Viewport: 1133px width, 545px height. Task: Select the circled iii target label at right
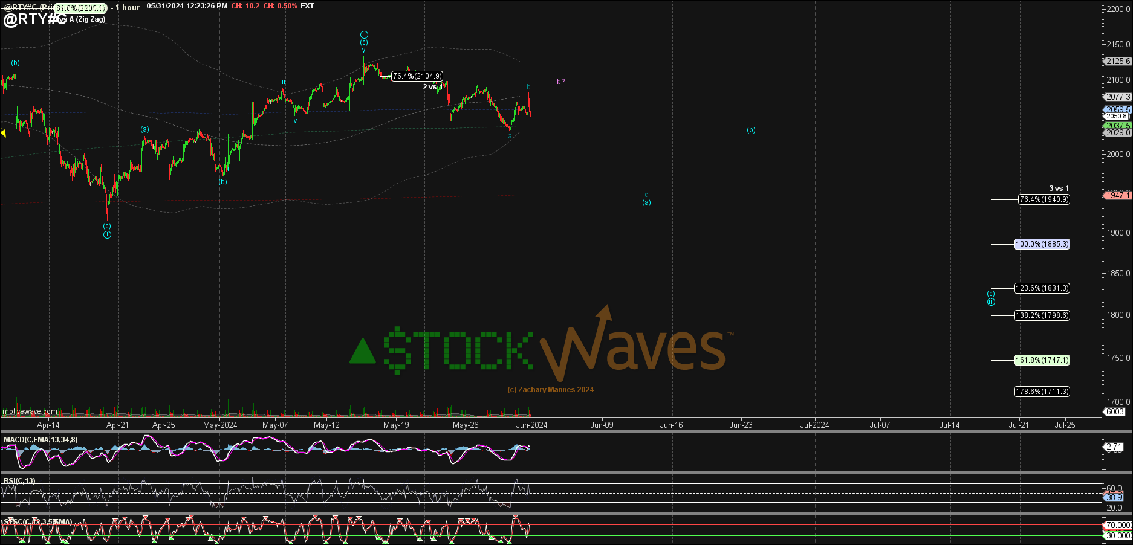coord(991,302)
